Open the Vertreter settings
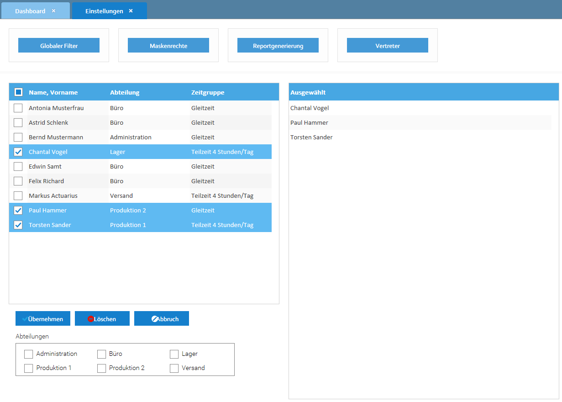The height and width of the screenshot is (402, 562). point(388,46)
